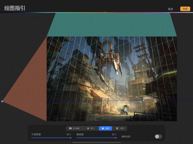Viewport: 193px width, 144px height.
Task: Click the 2D grid icon
Action: (x=70, y=128)
